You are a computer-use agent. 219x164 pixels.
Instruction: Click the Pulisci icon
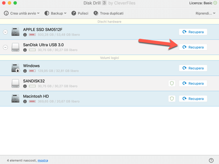(74, 13)
